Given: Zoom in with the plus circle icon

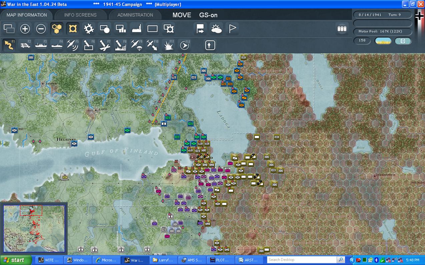Looking at the screenshot, I should pyautogui.click(x=25, y=29).
